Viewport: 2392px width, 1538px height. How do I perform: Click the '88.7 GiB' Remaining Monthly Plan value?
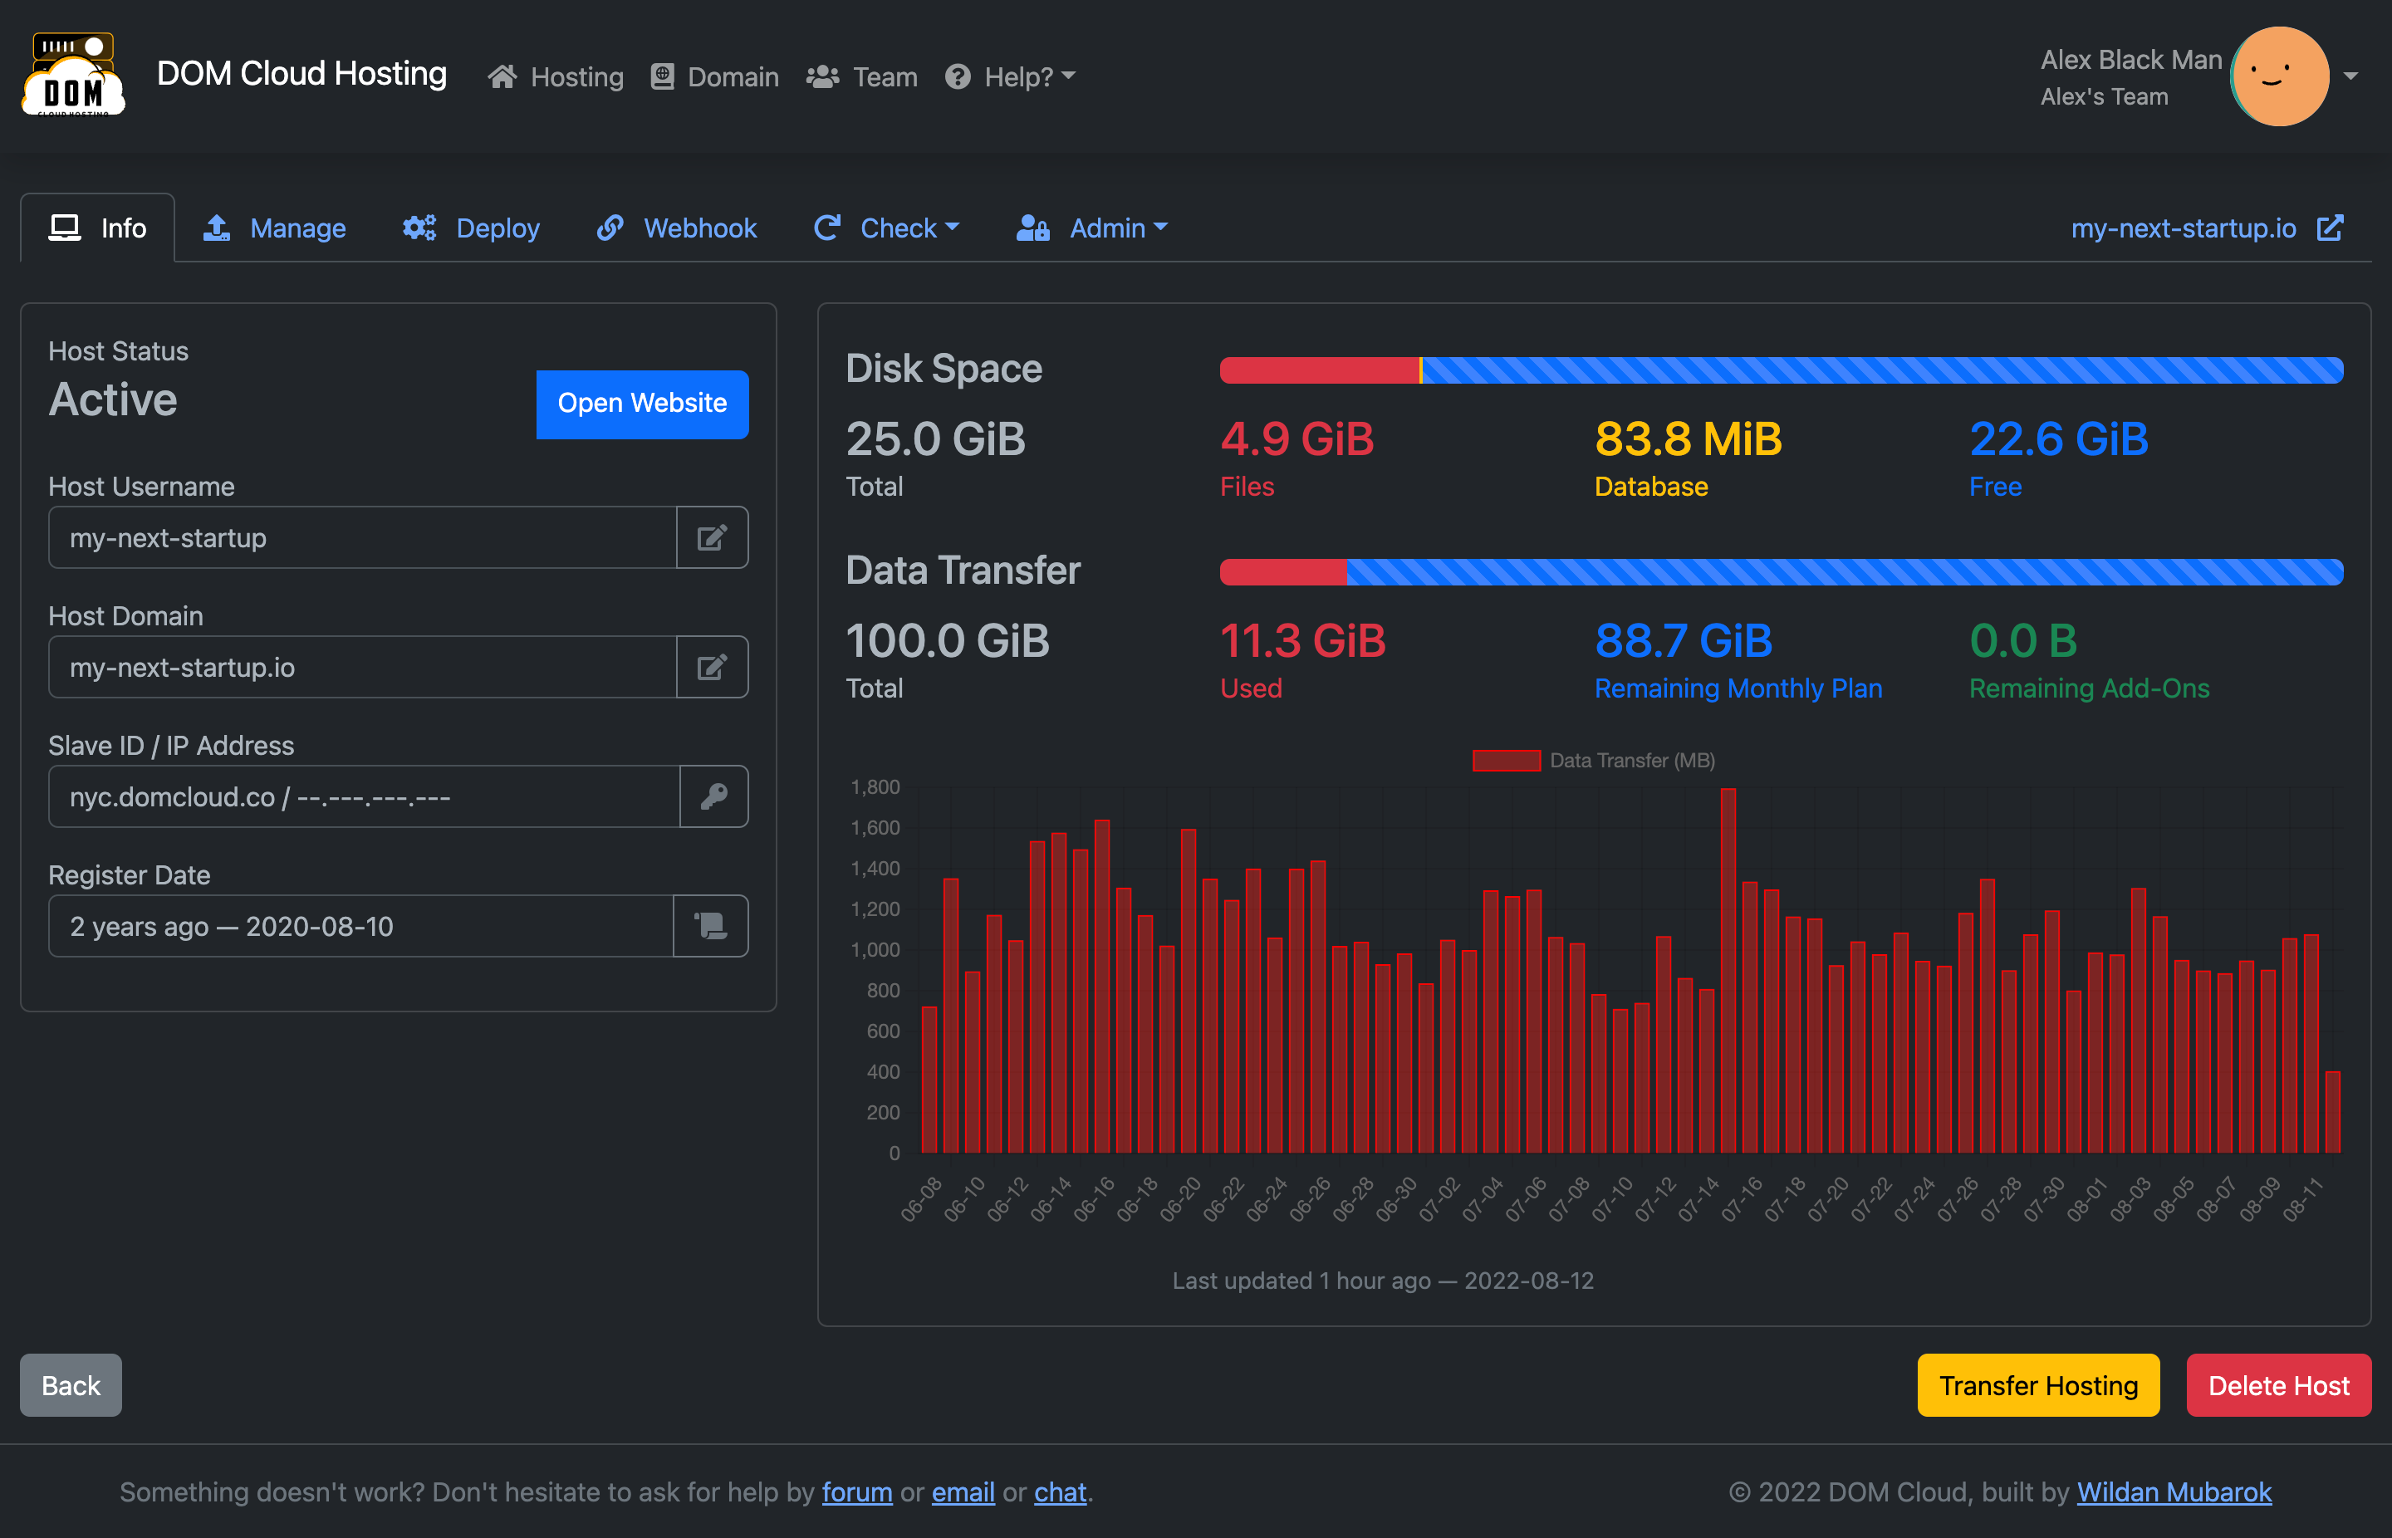(x=1683, y=641)
